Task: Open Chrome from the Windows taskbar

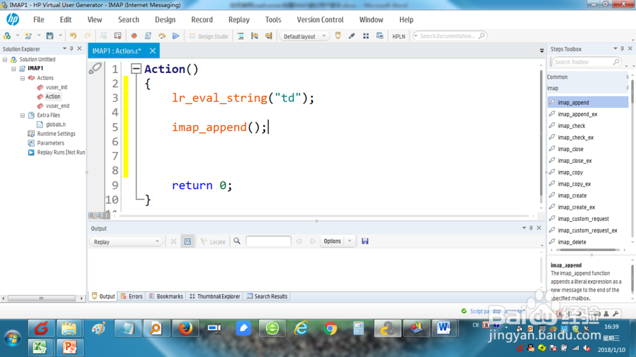Action: [330, 328]
